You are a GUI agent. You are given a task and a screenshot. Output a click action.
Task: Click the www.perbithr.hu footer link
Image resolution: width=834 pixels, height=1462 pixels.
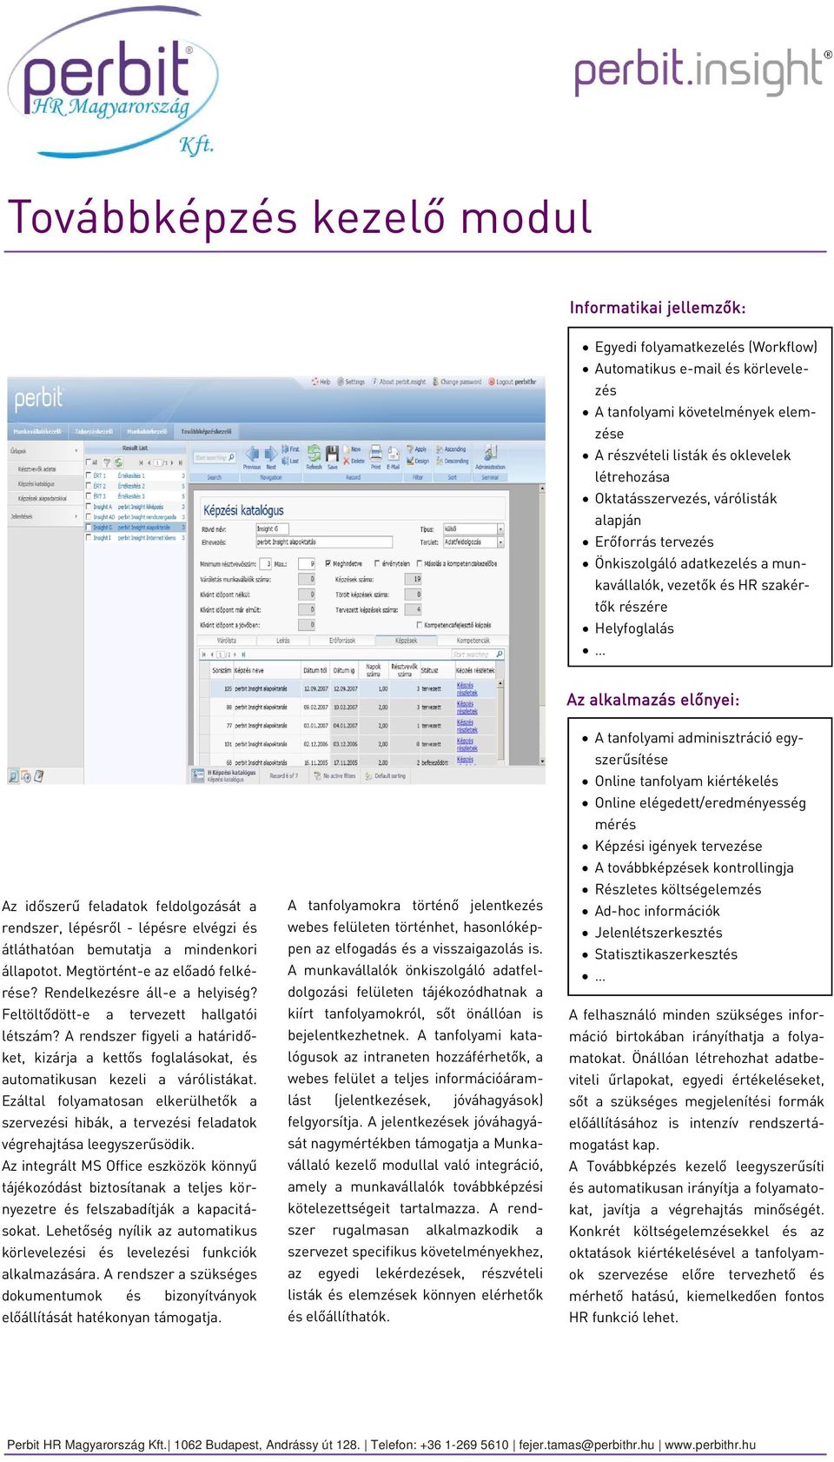(x=710, y=1445)
